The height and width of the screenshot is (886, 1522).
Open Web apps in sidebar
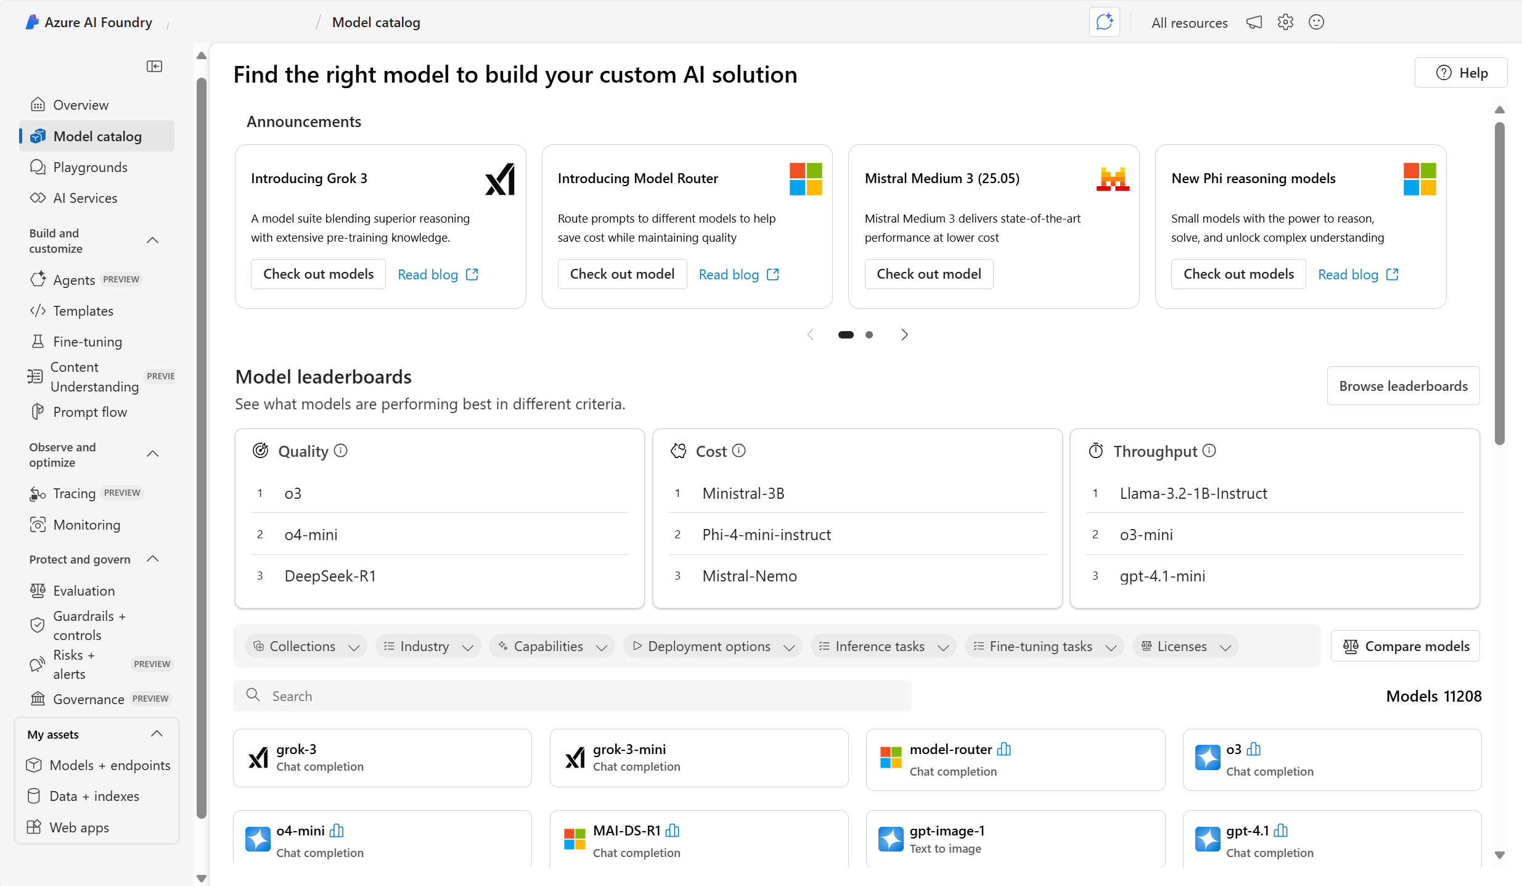[97, 827]
